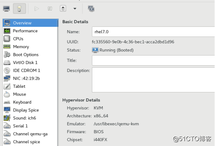Screen dimensions: 215x146
Task: Click the KVM hypervisor value
Action: 98,108
